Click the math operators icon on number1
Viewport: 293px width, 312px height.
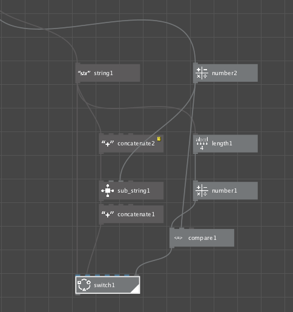pos(202,191)
